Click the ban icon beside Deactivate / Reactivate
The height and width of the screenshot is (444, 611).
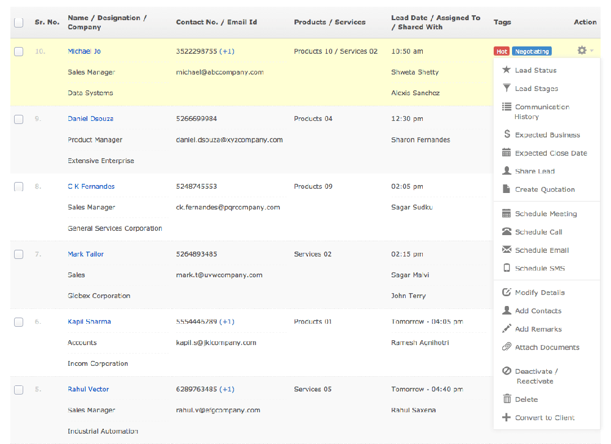507,371
